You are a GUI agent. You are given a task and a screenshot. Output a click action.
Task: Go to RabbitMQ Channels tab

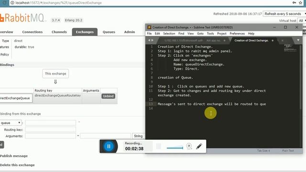coord(59,32)
